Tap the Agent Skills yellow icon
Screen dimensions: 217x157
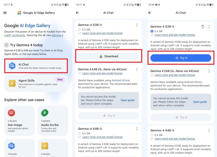12,83
